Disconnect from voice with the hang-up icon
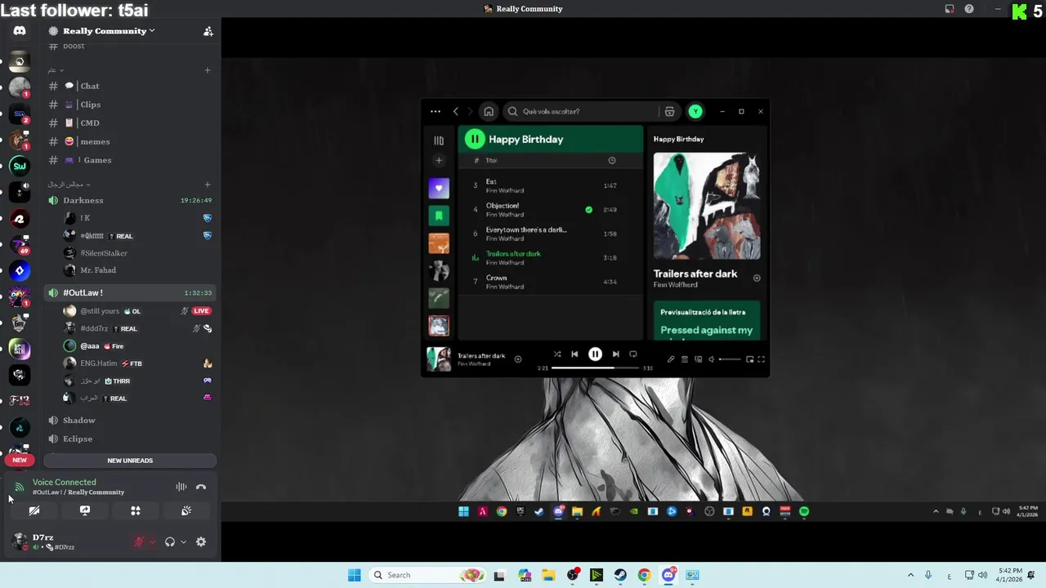This screenshot has width=1046, height=588. (x=201, y=487)
